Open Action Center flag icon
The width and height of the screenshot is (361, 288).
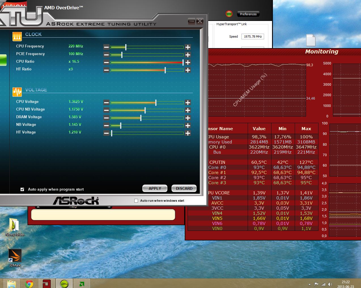pyautogui.click(x=316, y=284)
